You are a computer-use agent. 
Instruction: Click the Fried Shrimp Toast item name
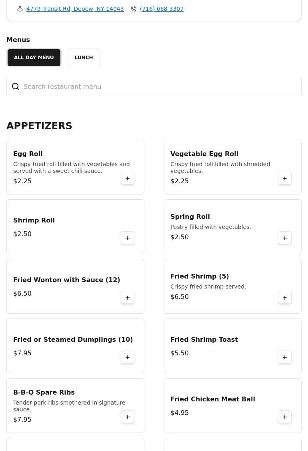204,339
